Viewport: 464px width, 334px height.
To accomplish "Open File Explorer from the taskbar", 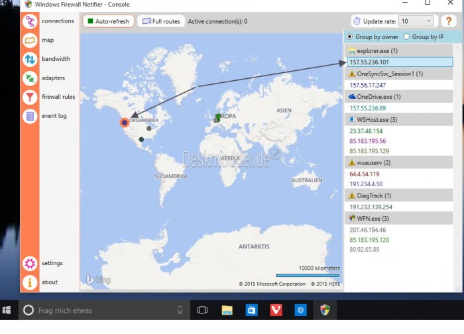I will point(227,310).
